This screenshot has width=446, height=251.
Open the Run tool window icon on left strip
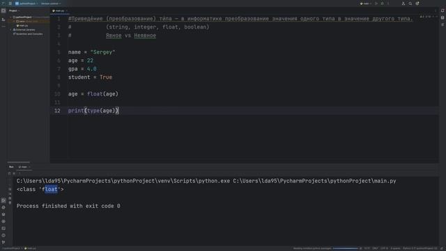(3, 200)
